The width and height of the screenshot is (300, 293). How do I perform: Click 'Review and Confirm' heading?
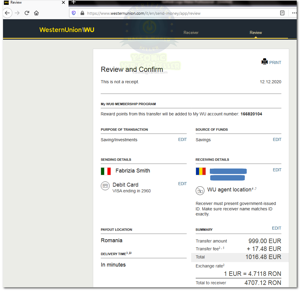pos(132,69)
